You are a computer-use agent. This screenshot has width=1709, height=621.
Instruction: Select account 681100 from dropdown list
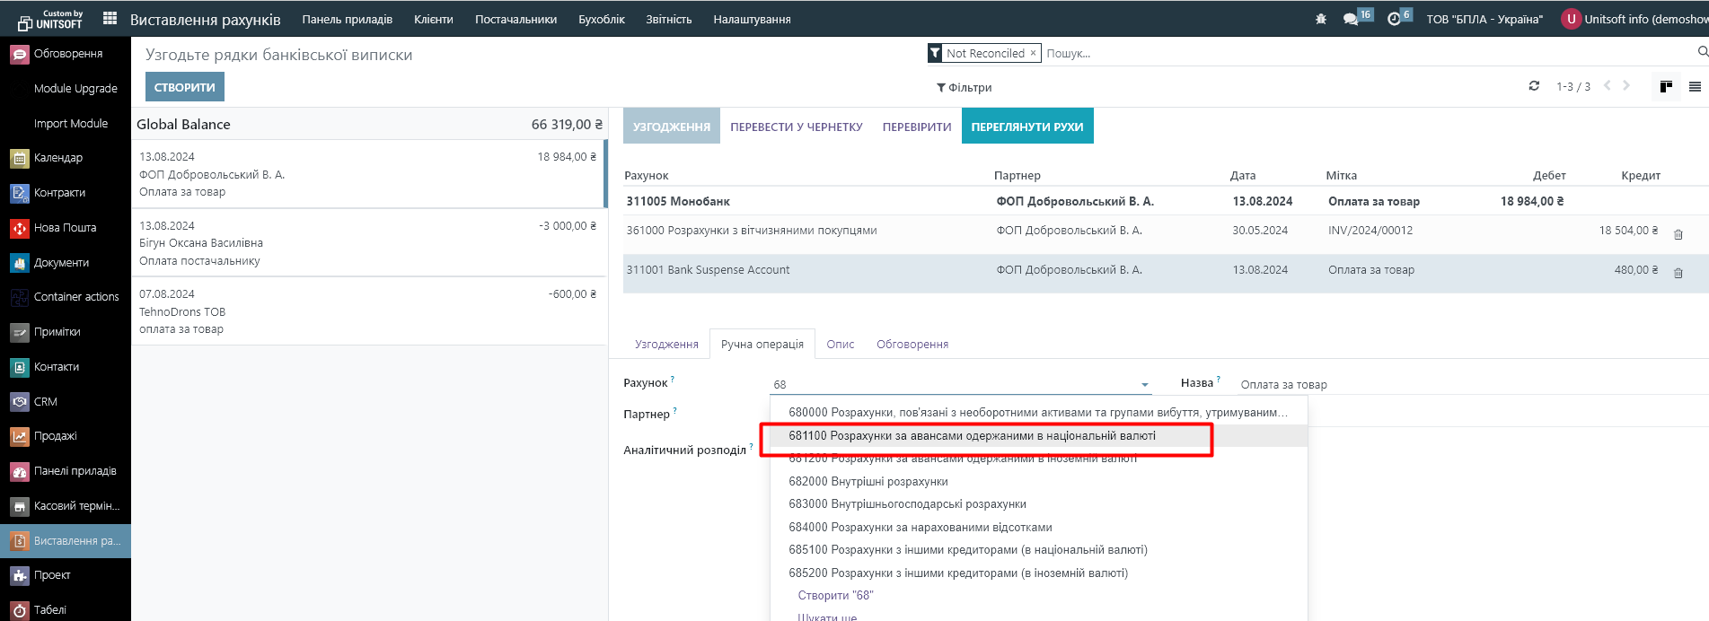(x=972, y=436)
